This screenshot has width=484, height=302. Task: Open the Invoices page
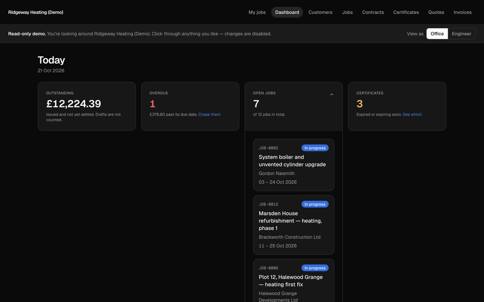(x=462, y=13)
